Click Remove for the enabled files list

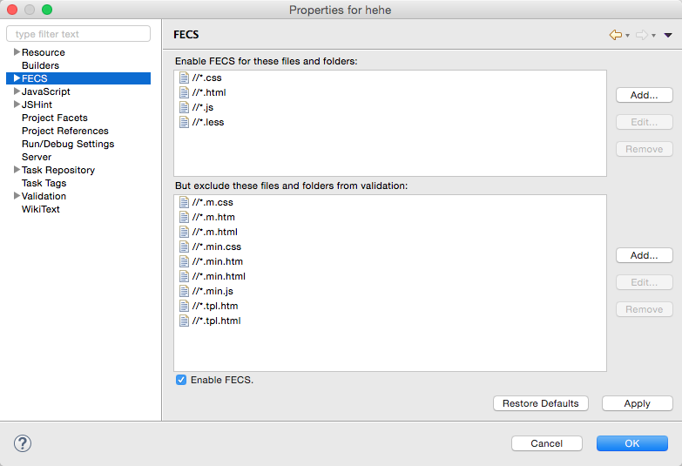645,149
